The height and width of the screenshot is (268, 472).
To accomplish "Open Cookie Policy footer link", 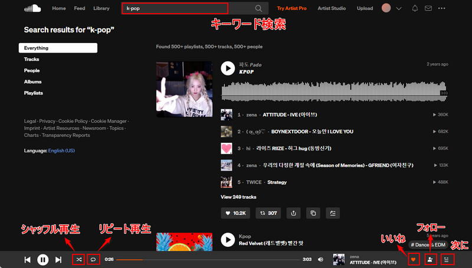I will (x=73, y=121).
